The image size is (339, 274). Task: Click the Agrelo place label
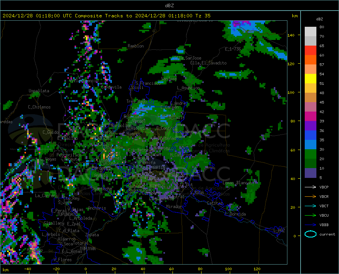pos(101,175)
